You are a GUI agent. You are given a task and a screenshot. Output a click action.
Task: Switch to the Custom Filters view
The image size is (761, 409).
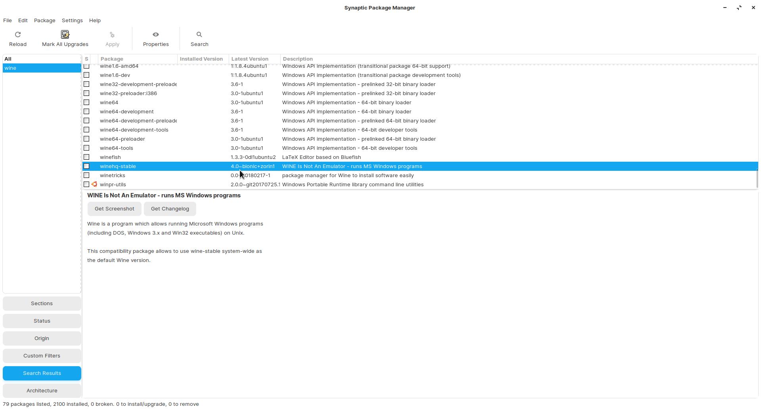coord(42,355)
